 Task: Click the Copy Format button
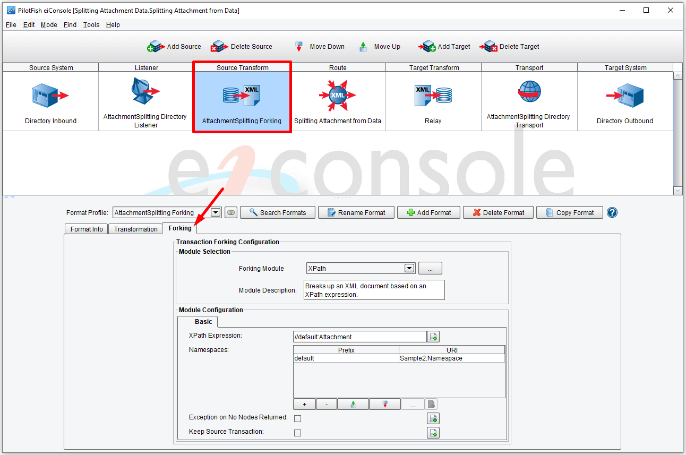click(x=569, y=212)
